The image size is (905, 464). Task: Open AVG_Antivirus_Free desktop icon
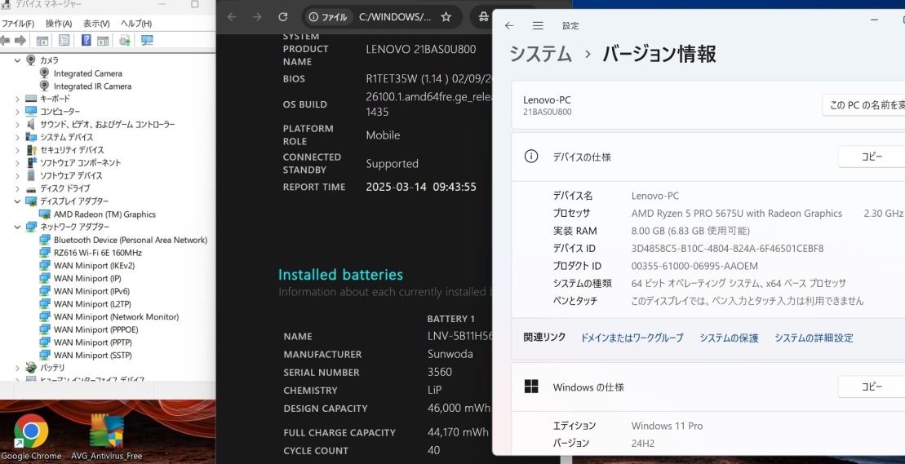pyautogui.click(x=106, y=438)
